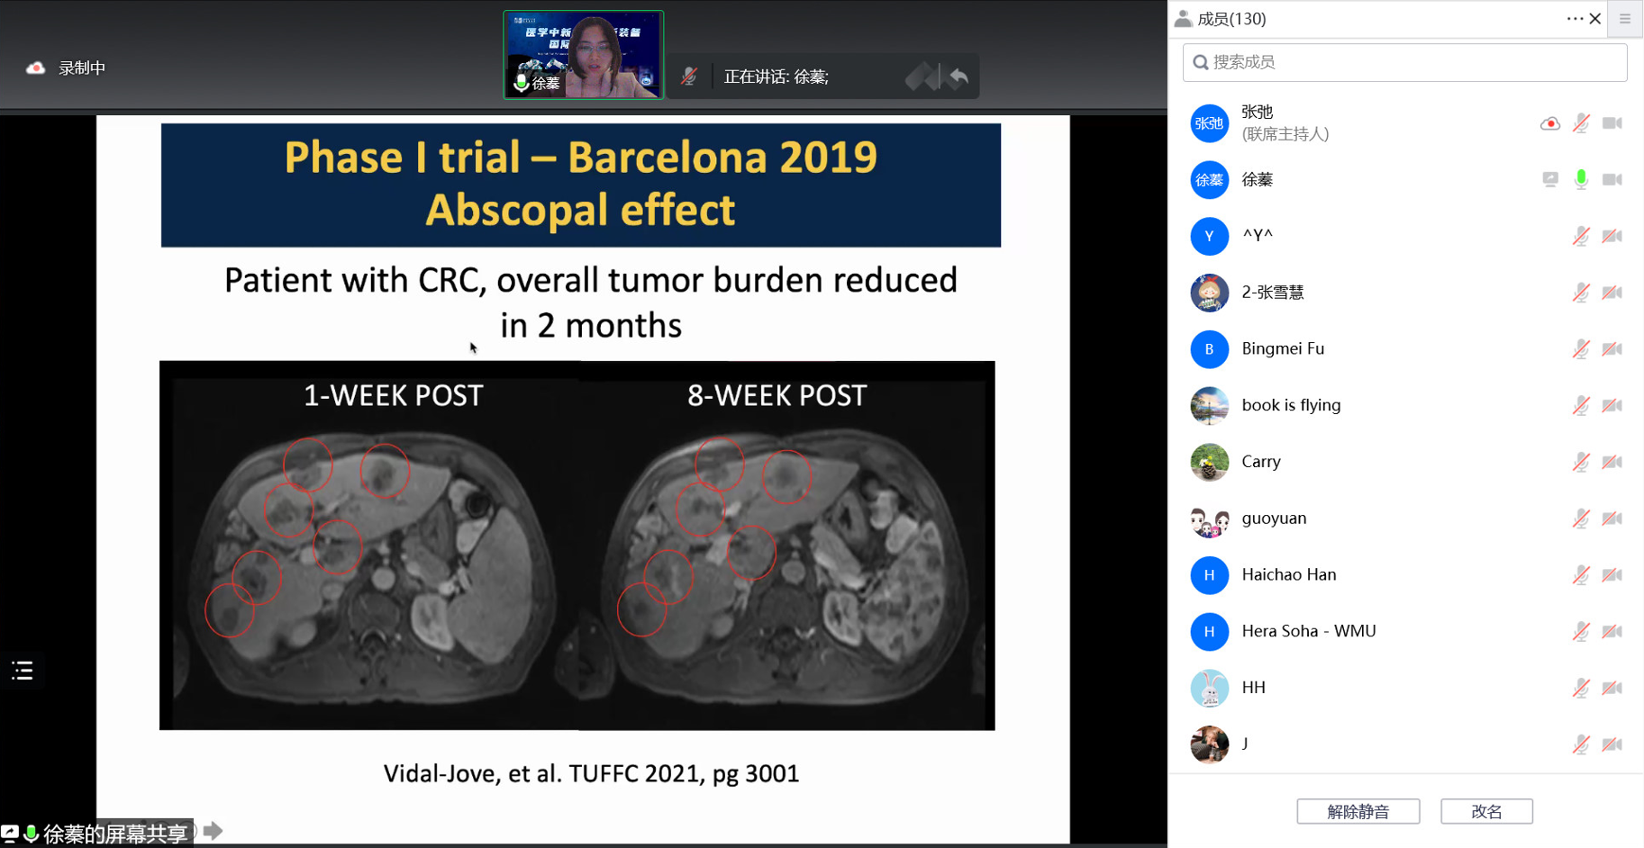The height and width of the screenshot is (848, 1644).
Task: Toggle microphone for Bingmei Fu
Action: point(1581,349)
